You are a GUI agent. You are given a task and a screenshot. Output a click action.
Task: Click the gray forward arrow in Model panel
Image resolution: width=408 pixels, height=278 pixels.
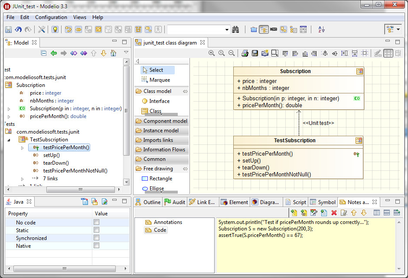coord(64,53)
